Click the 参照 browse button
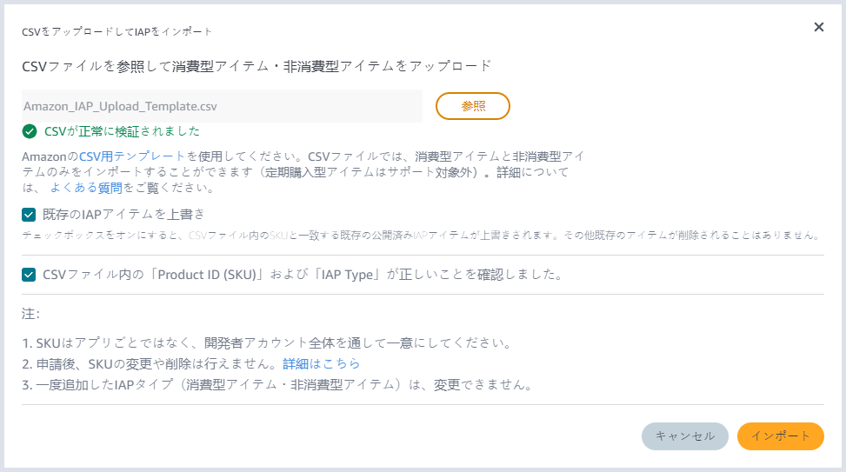The width and height of the screenshot is (846, 472). 472,106
